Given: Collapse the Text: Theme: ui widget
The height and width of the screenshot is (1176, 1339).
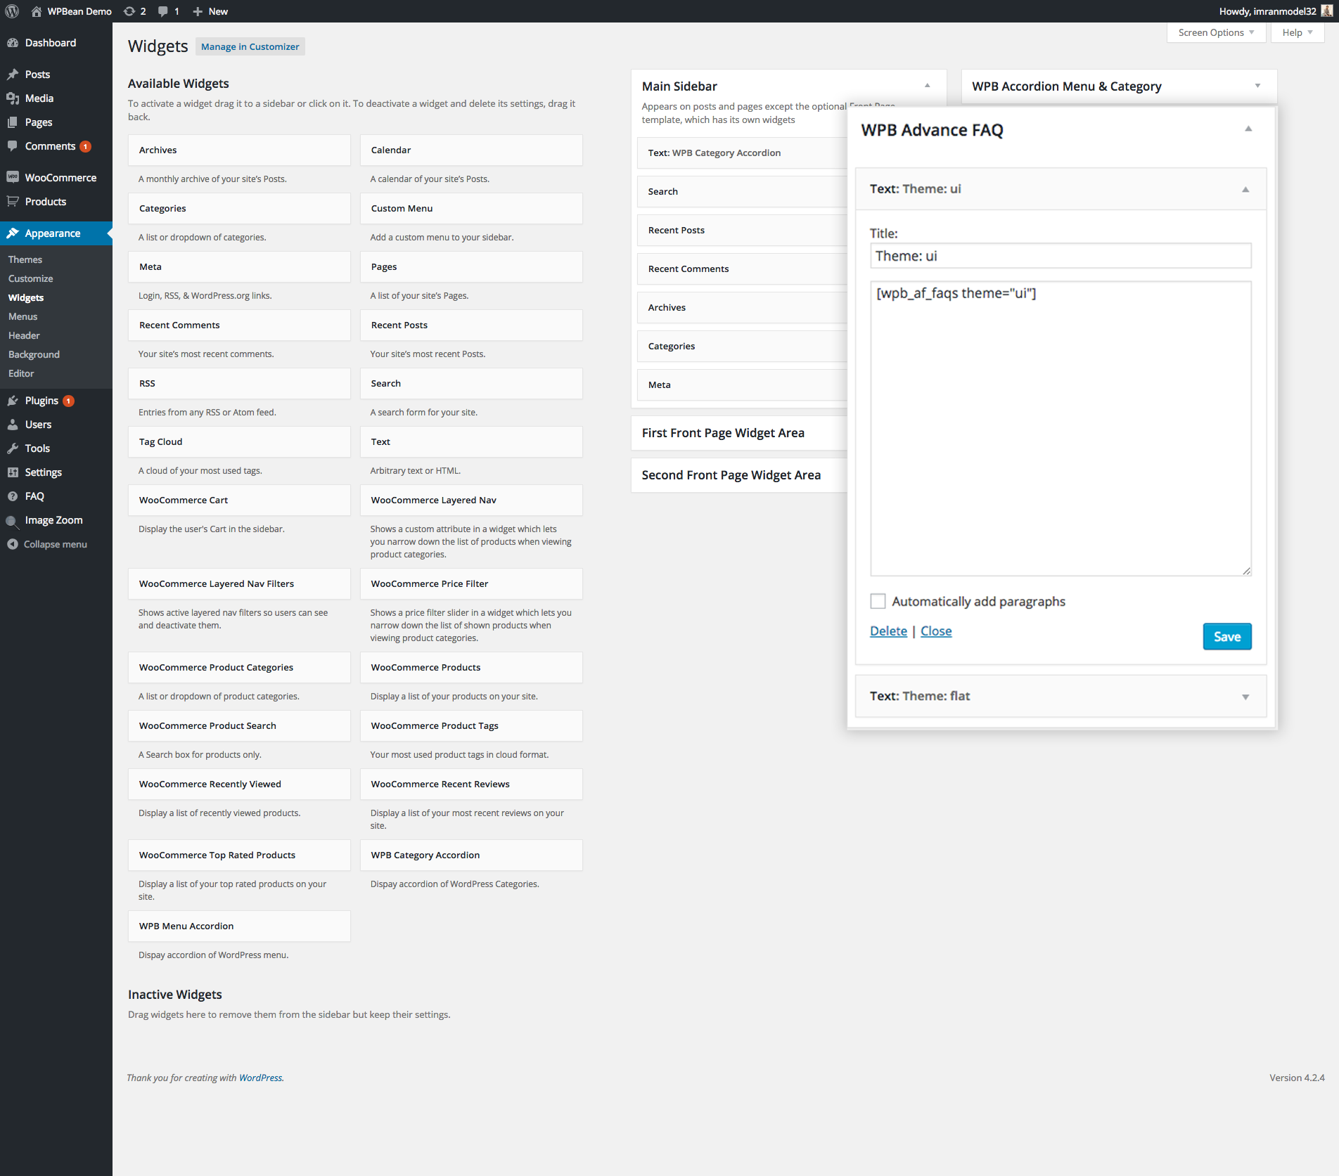Looking at the screenshot, I should (1245, 189).
